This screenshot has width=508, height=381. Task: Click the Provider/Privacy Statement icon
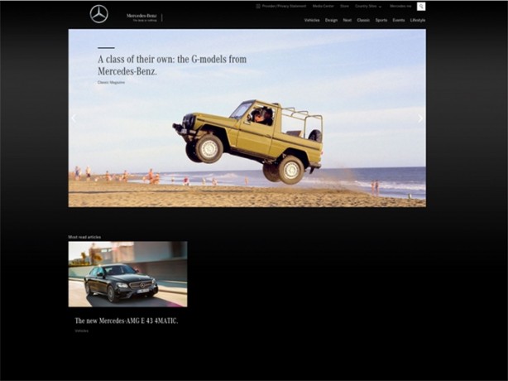tap(258, 6)
